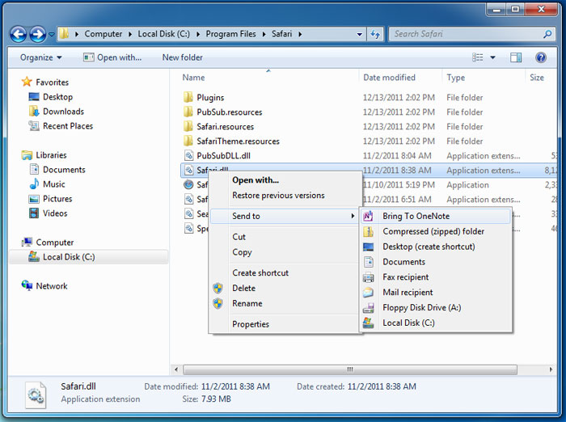This screenshot has width=566, height=422.
Task: Refresh the Safari folder view
Action: pos(375,34)
